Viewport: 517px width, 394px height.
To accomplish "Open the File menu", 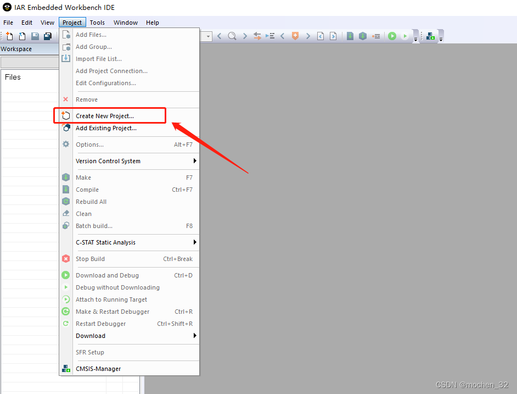I will pyautogui.click(x=8, y=23).
